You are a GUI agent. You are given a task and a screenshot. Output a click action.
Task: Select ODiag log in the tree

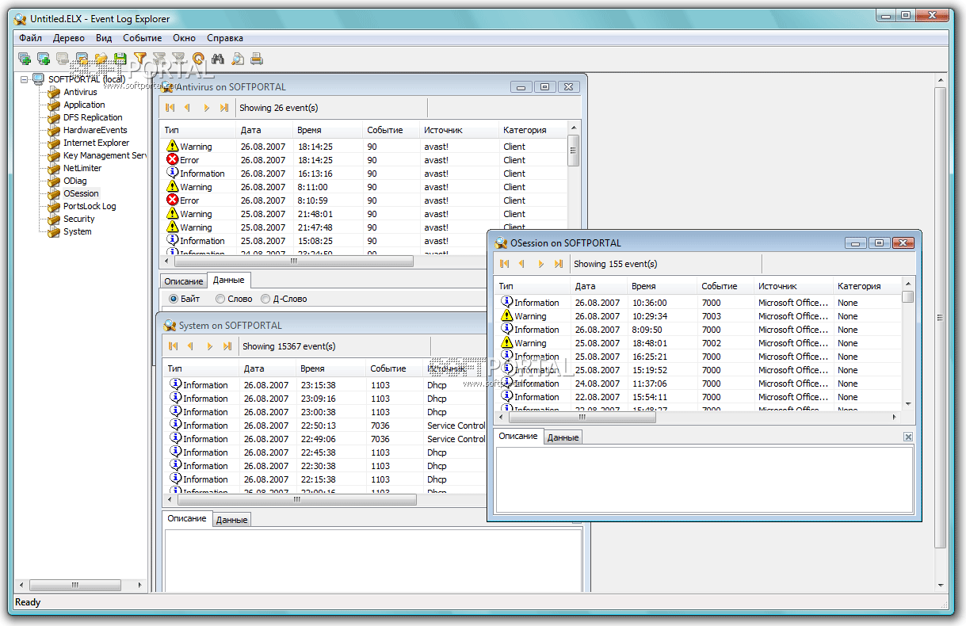pyautogui.click(x=74, y=181)
